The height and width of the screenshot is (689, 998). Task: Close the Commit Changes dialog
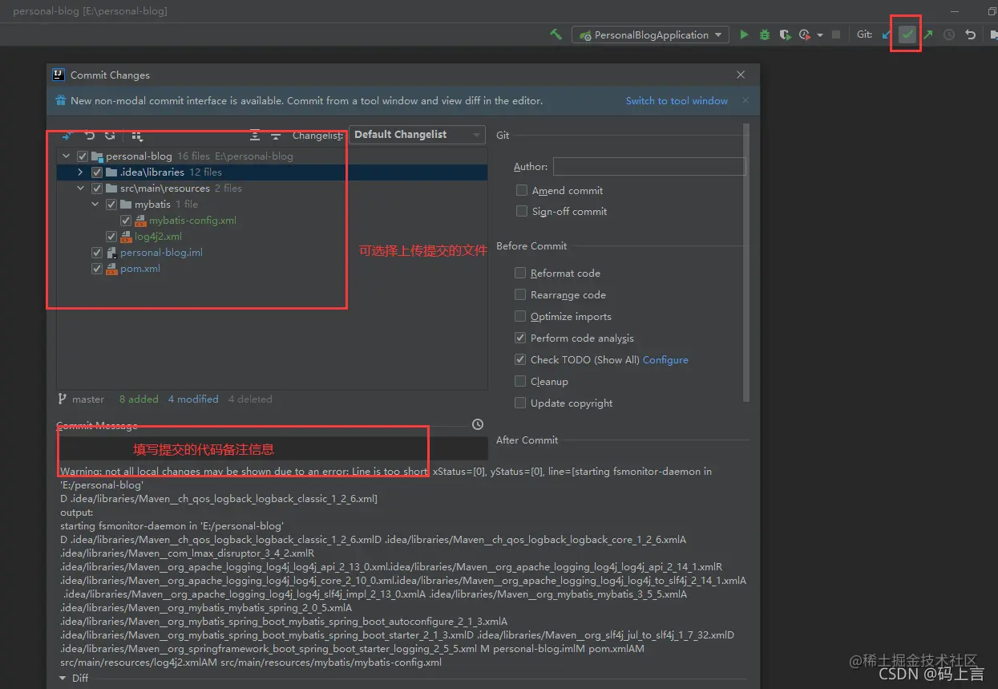coord(741,75)
